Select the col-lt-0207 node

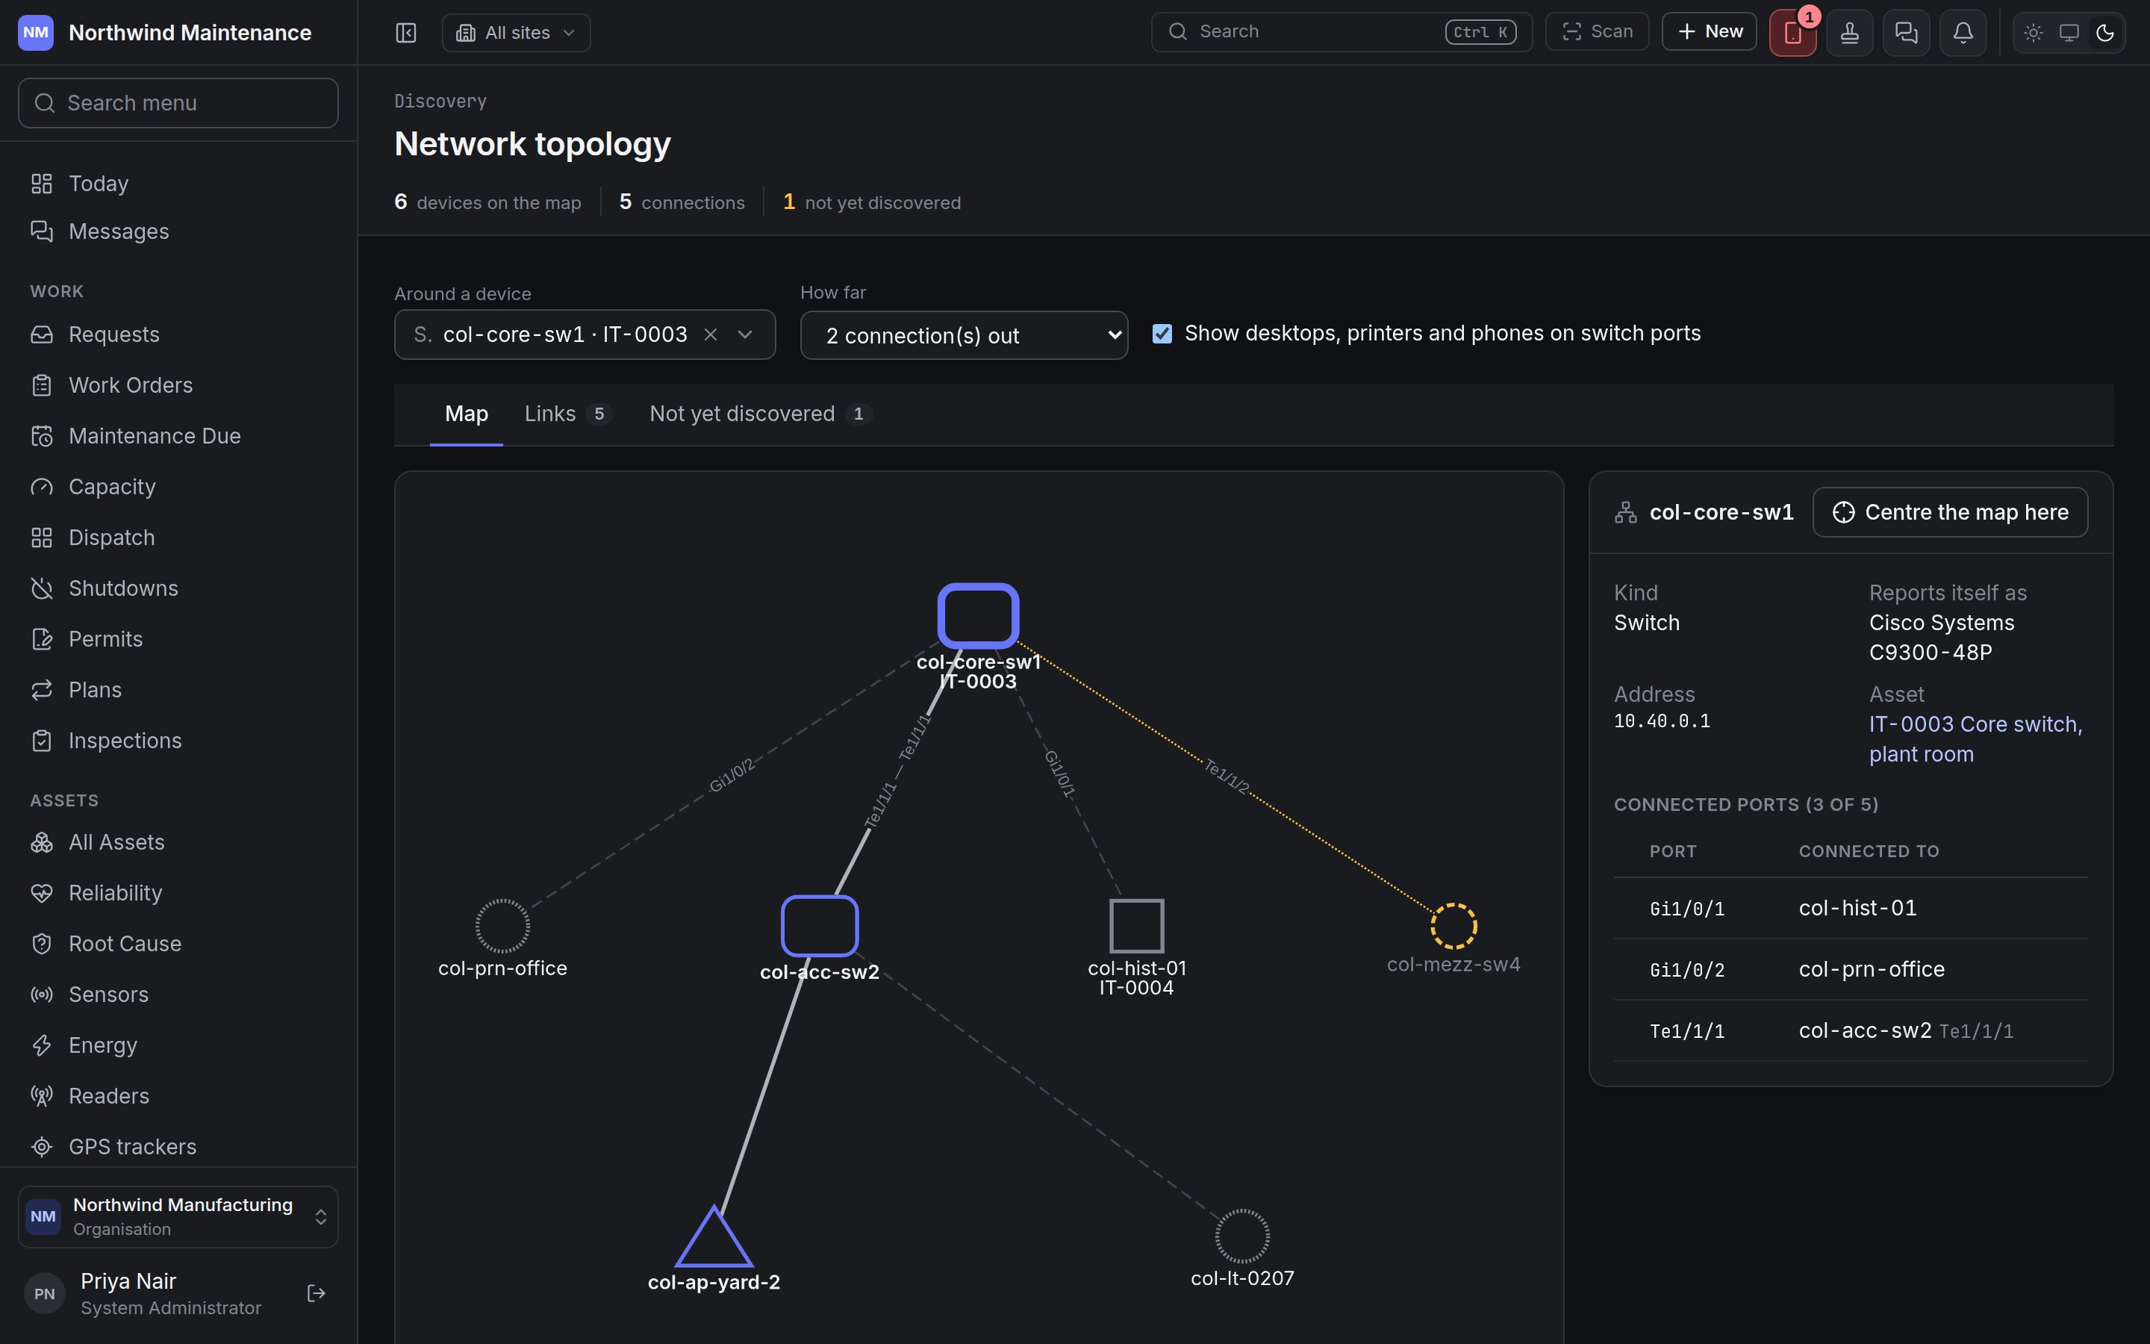pos(1241,1236)
